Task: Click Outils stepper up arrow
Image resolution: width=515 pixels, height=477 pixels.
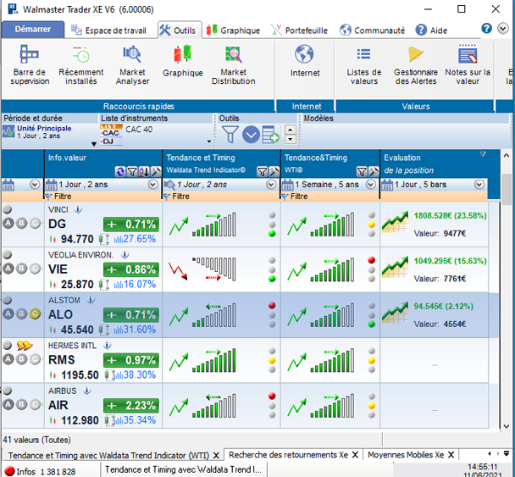Action: [290, 130]
